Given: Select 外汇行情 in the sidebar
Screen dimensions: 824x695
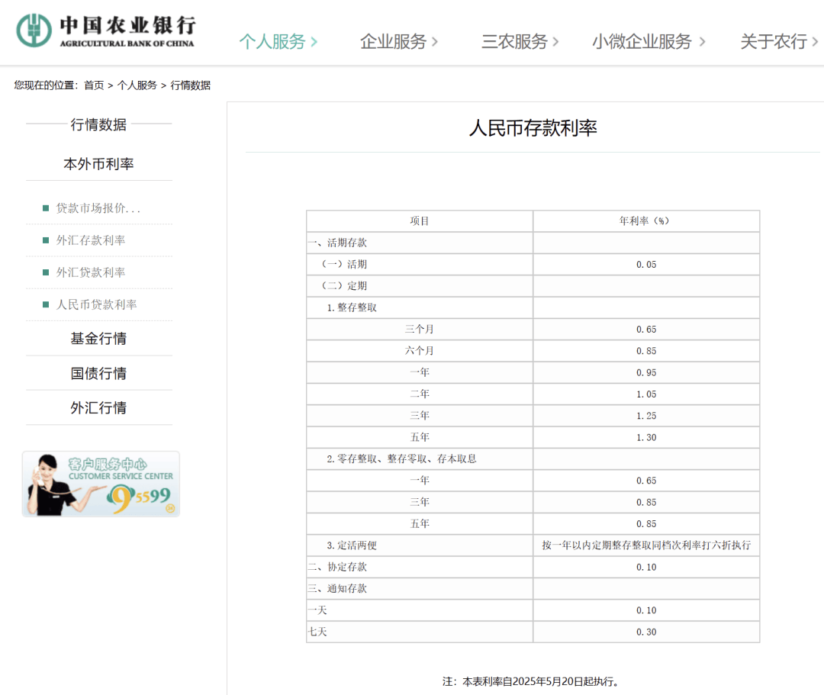Looking at the screenshot, I should [x=98, y=407].
